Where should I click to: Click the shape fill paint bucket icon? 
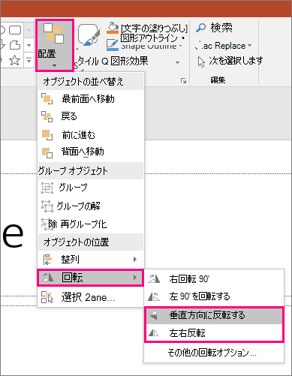[x=113, y=28]
